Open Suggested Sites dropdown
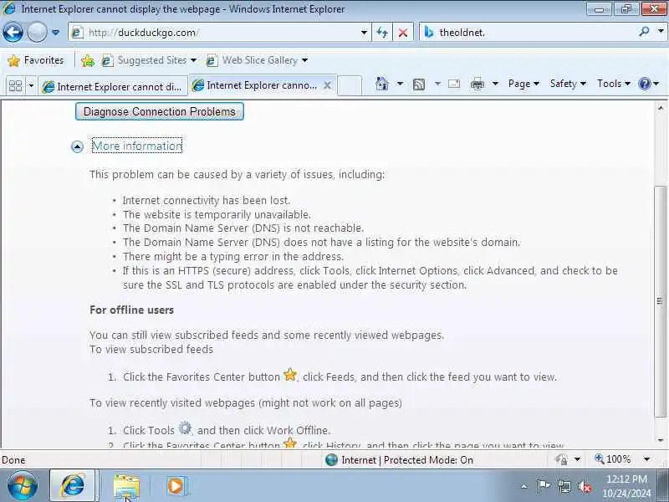The image size is (669, 502). tap(150, 60)
